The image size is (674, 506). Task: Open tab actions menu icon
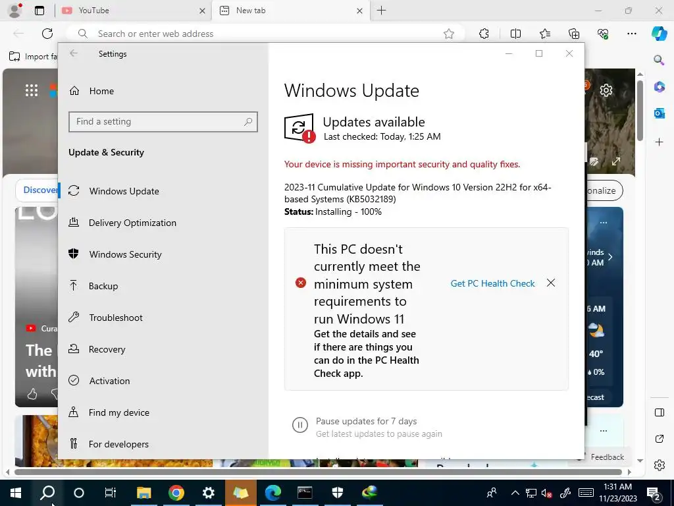click(39, 11)
